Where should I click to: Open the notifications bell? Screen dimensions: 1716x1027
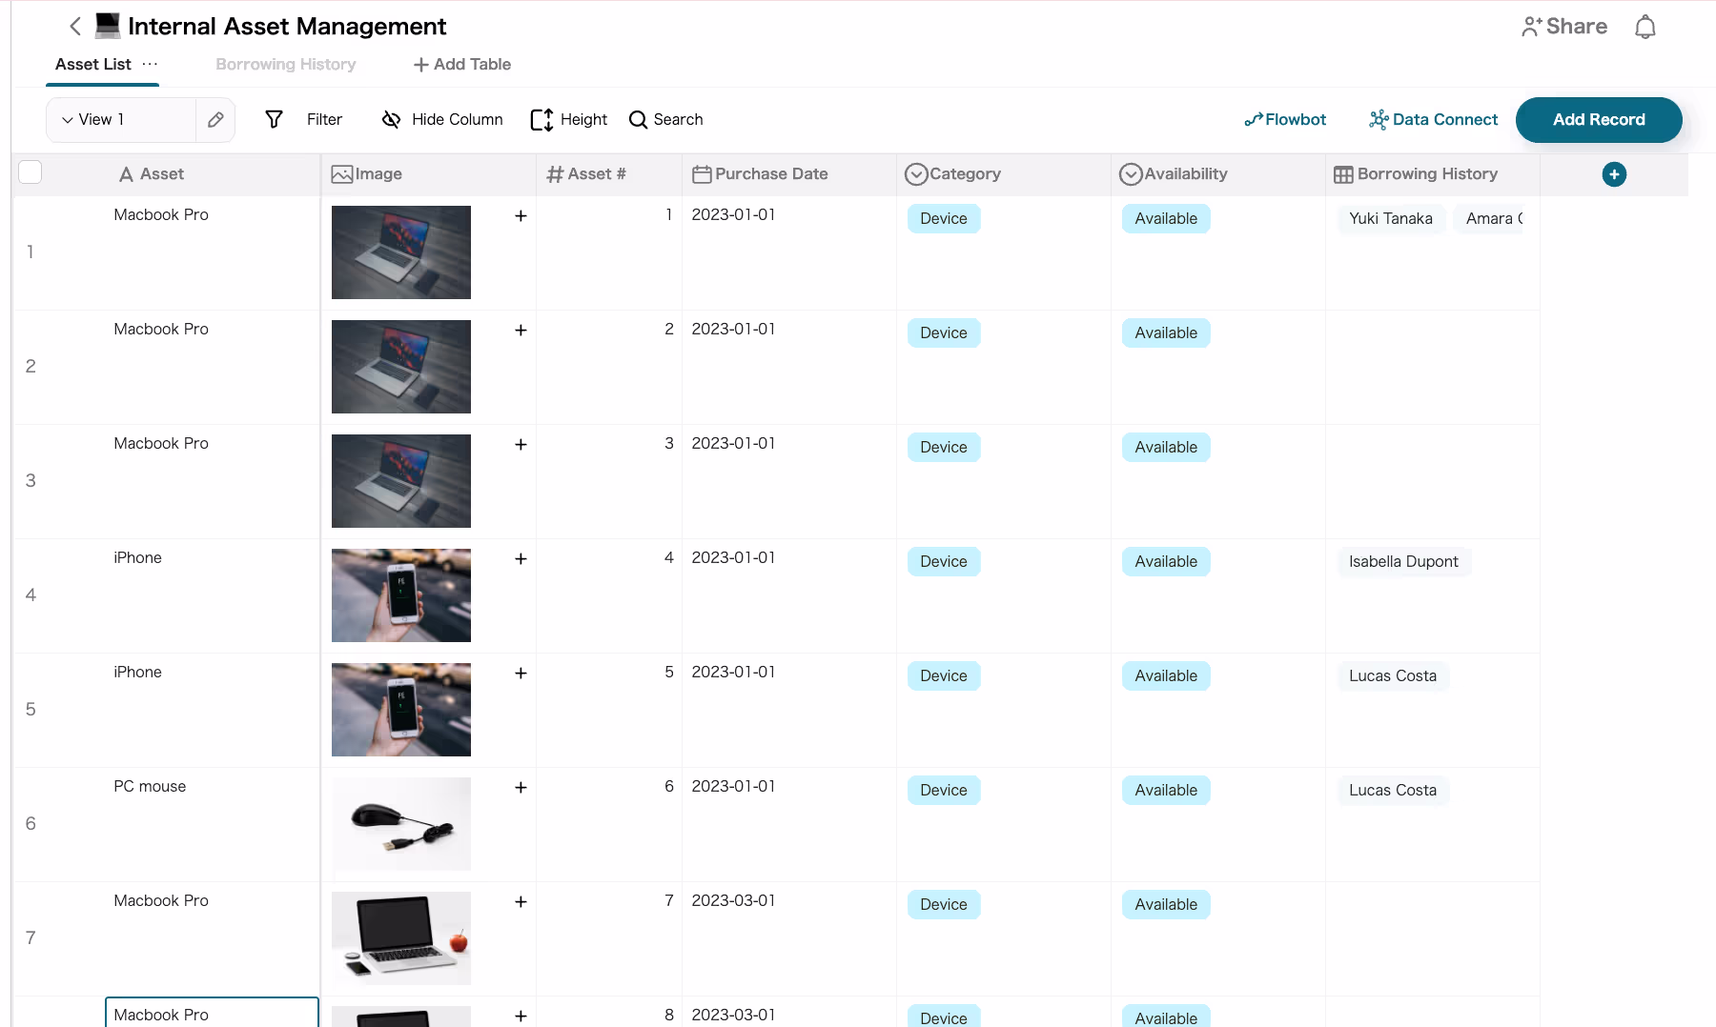click(1644, 27)
